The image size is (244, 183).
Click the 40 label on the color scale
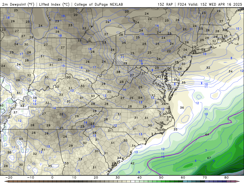point(139,178)
